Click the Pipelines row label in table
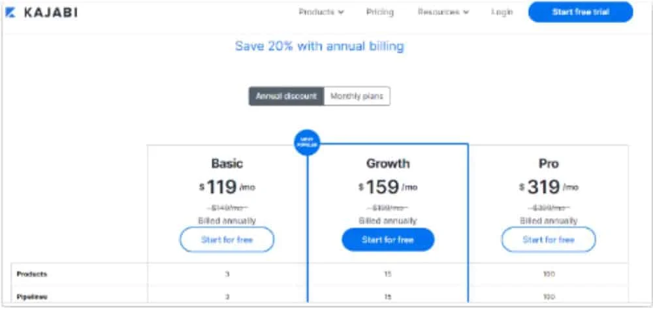The width and height of the screenshot is (653, 310). [31, 297]
